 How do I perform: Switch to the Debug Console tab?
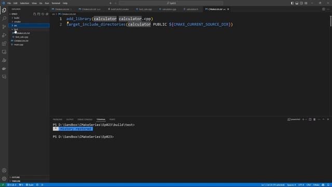click(x=85, y=119)
